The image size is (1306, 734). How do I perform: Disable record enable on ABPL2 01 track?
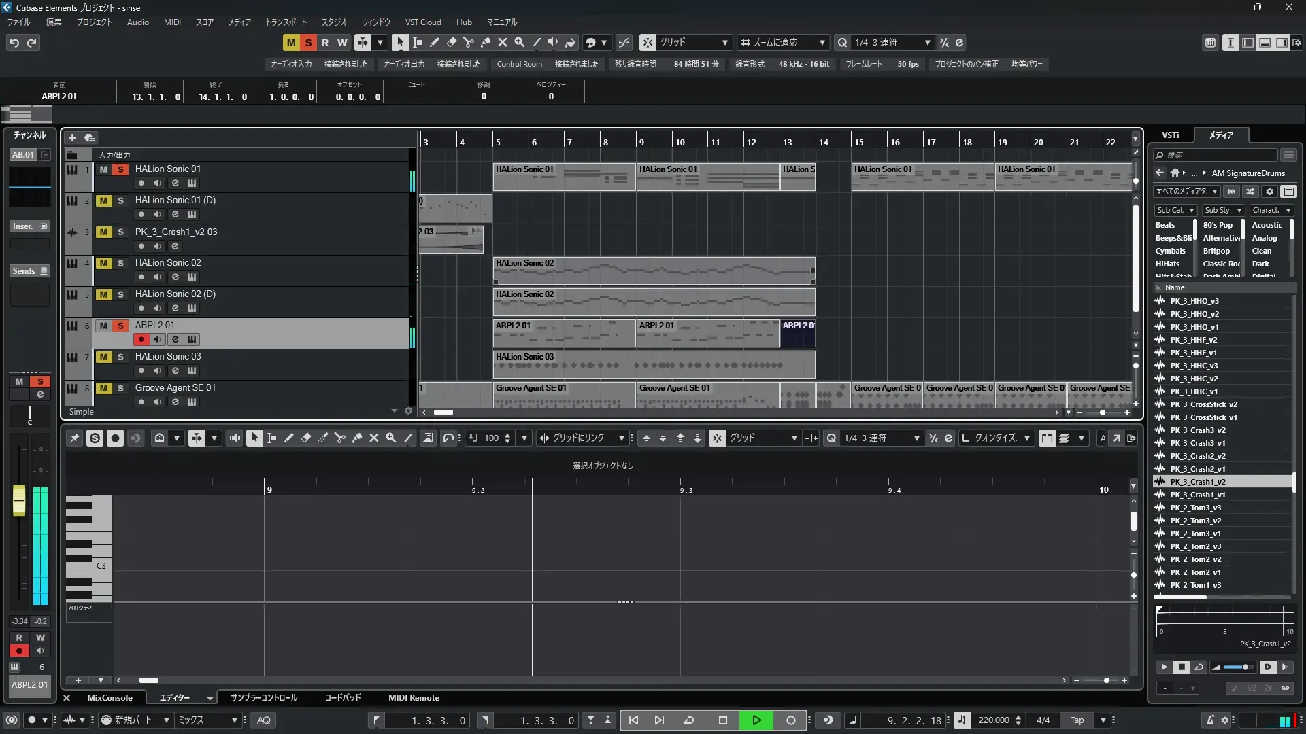pyautogui.click(x=141, y=339)
